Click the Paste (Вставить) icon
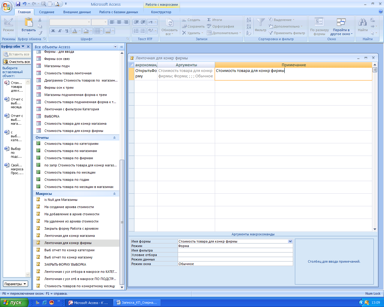Viewport: 384px width, 307px height. (28, 23)
